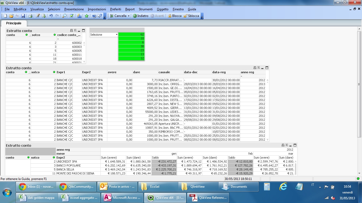Select the green cell with value 38
362x203 pixels.
point(131,47)
